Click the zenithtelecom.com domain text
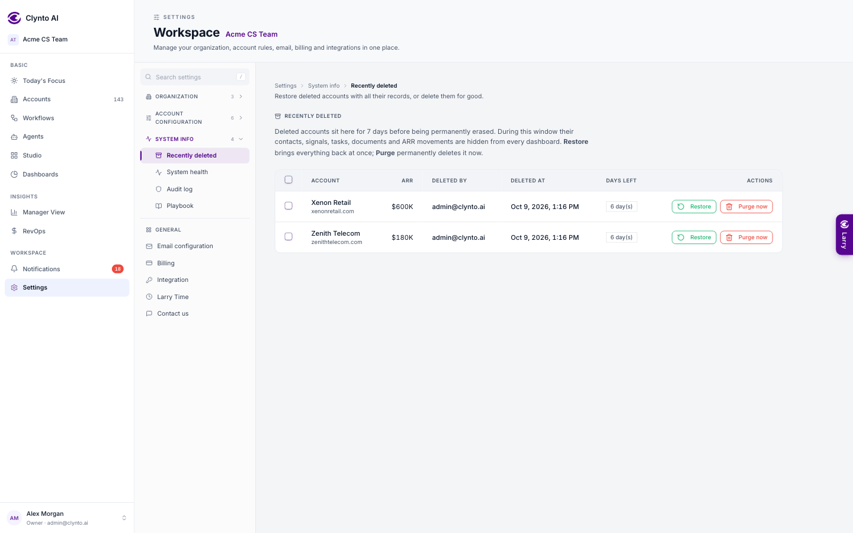Viewport: 853px width, 533px height. click(x=336, y=242)
